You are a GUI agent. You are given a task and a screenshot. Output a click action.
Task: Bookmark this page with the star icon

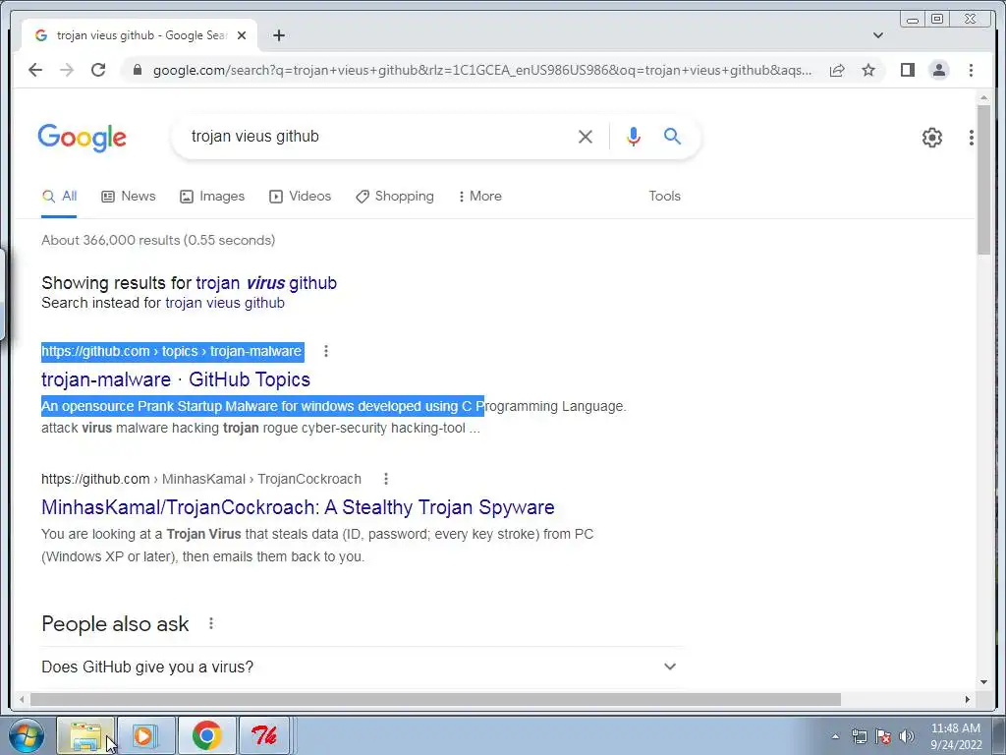[868, 70]
